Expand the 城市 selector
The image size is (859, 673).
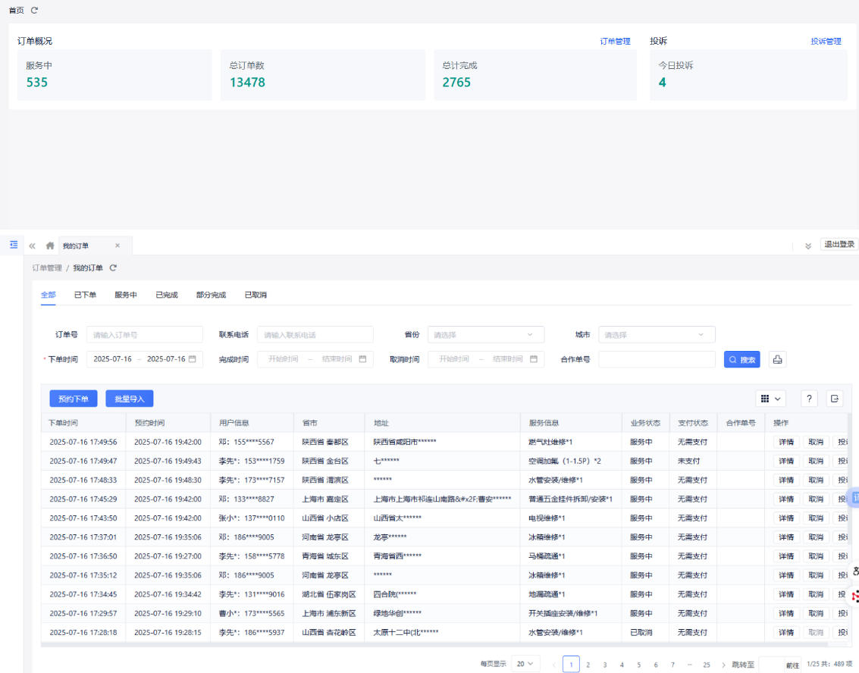click(656, 334)
